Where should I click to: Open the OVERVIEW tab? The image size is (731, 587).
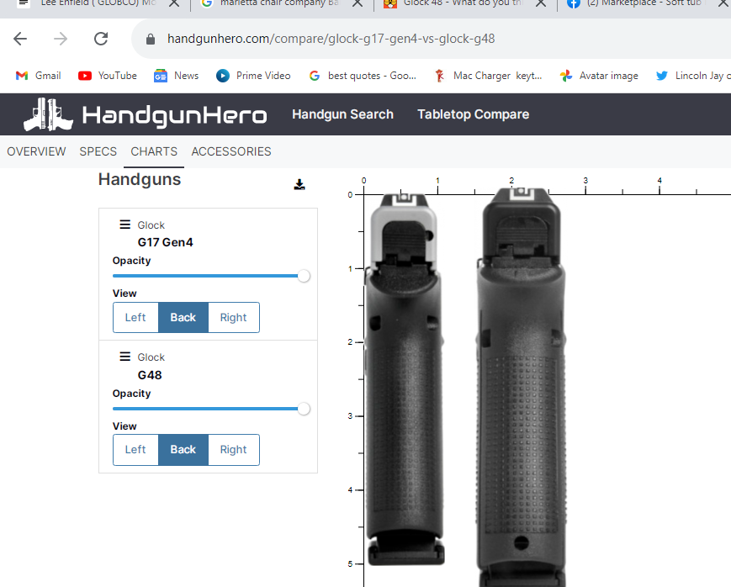tap(36, 151)
